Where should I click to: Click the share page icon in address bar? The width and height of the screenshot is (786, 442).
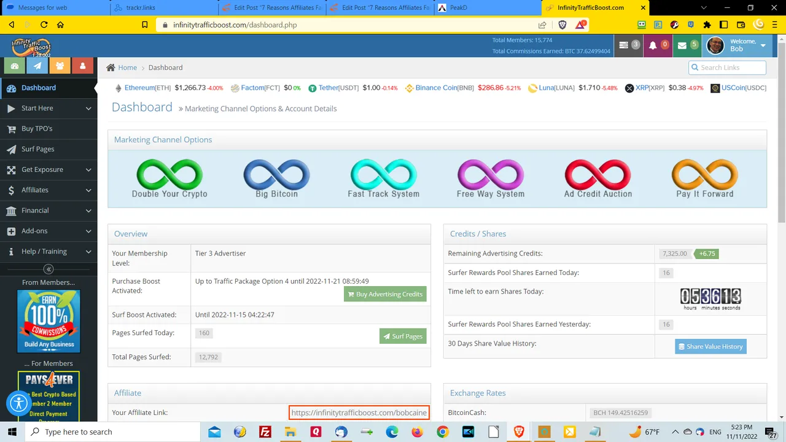click(542, 25)
